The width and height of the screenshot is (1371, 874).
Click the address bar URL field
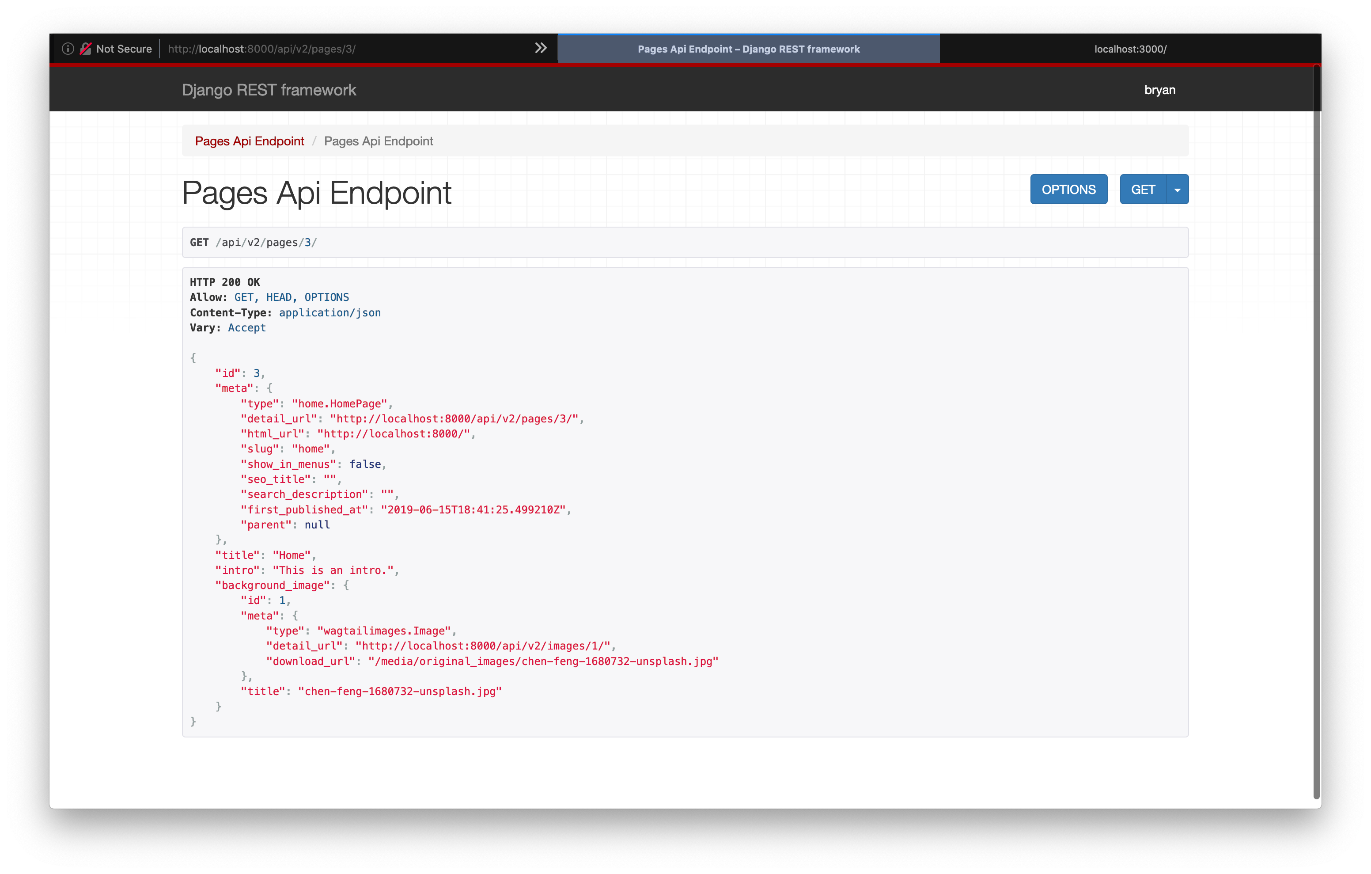(262, 49)
